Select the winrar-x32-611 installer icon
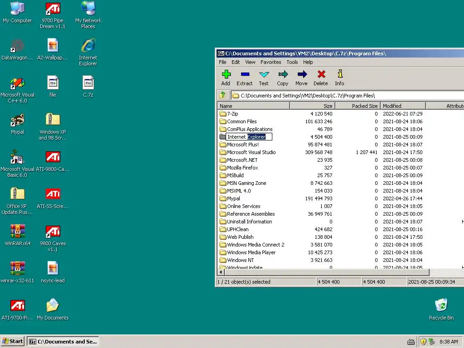This screenshot has width=464, height=348. pos(17,273)
